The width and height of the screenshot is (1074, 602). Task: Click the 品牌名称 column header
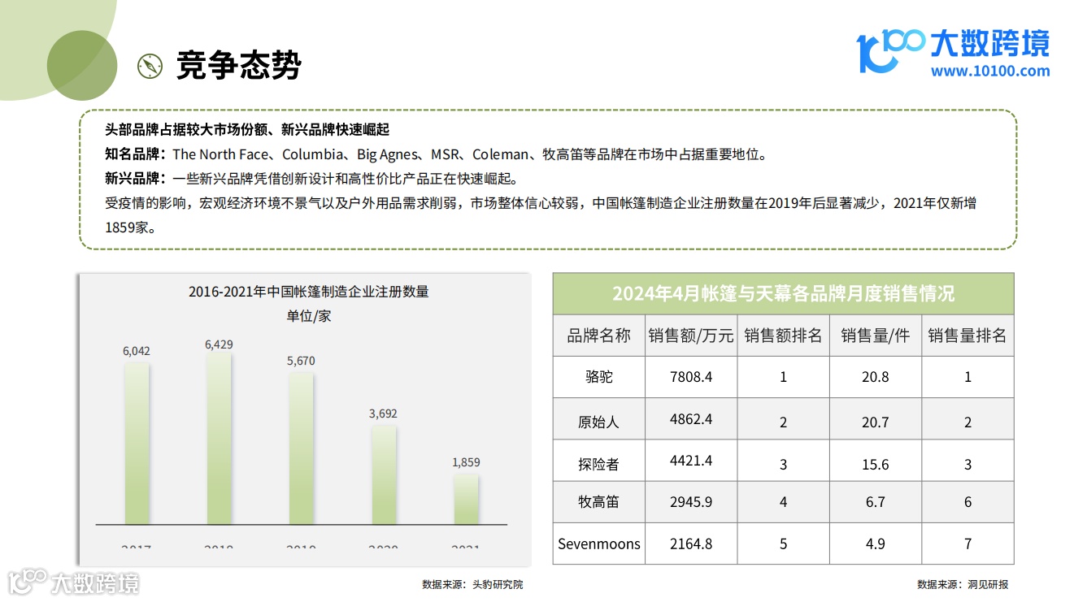pos(599,336)
